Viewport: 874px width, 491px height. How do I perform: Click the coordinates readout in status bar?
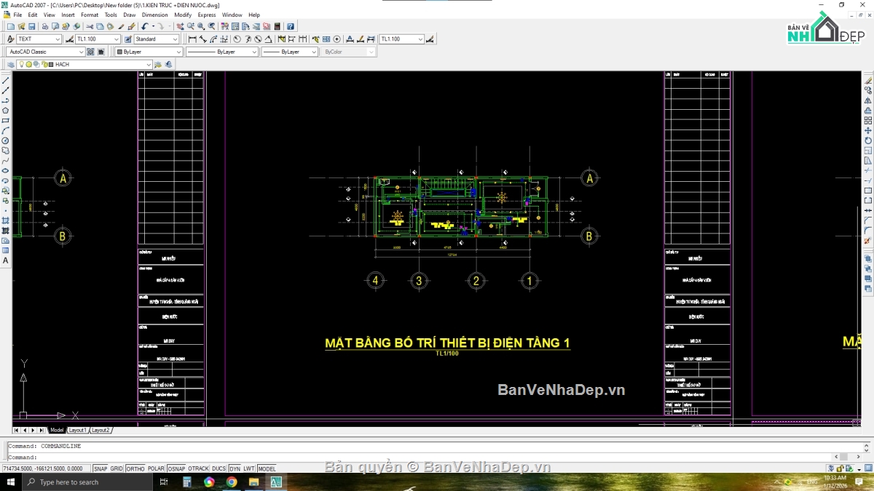pyautogui.click(x=46, y=469)
